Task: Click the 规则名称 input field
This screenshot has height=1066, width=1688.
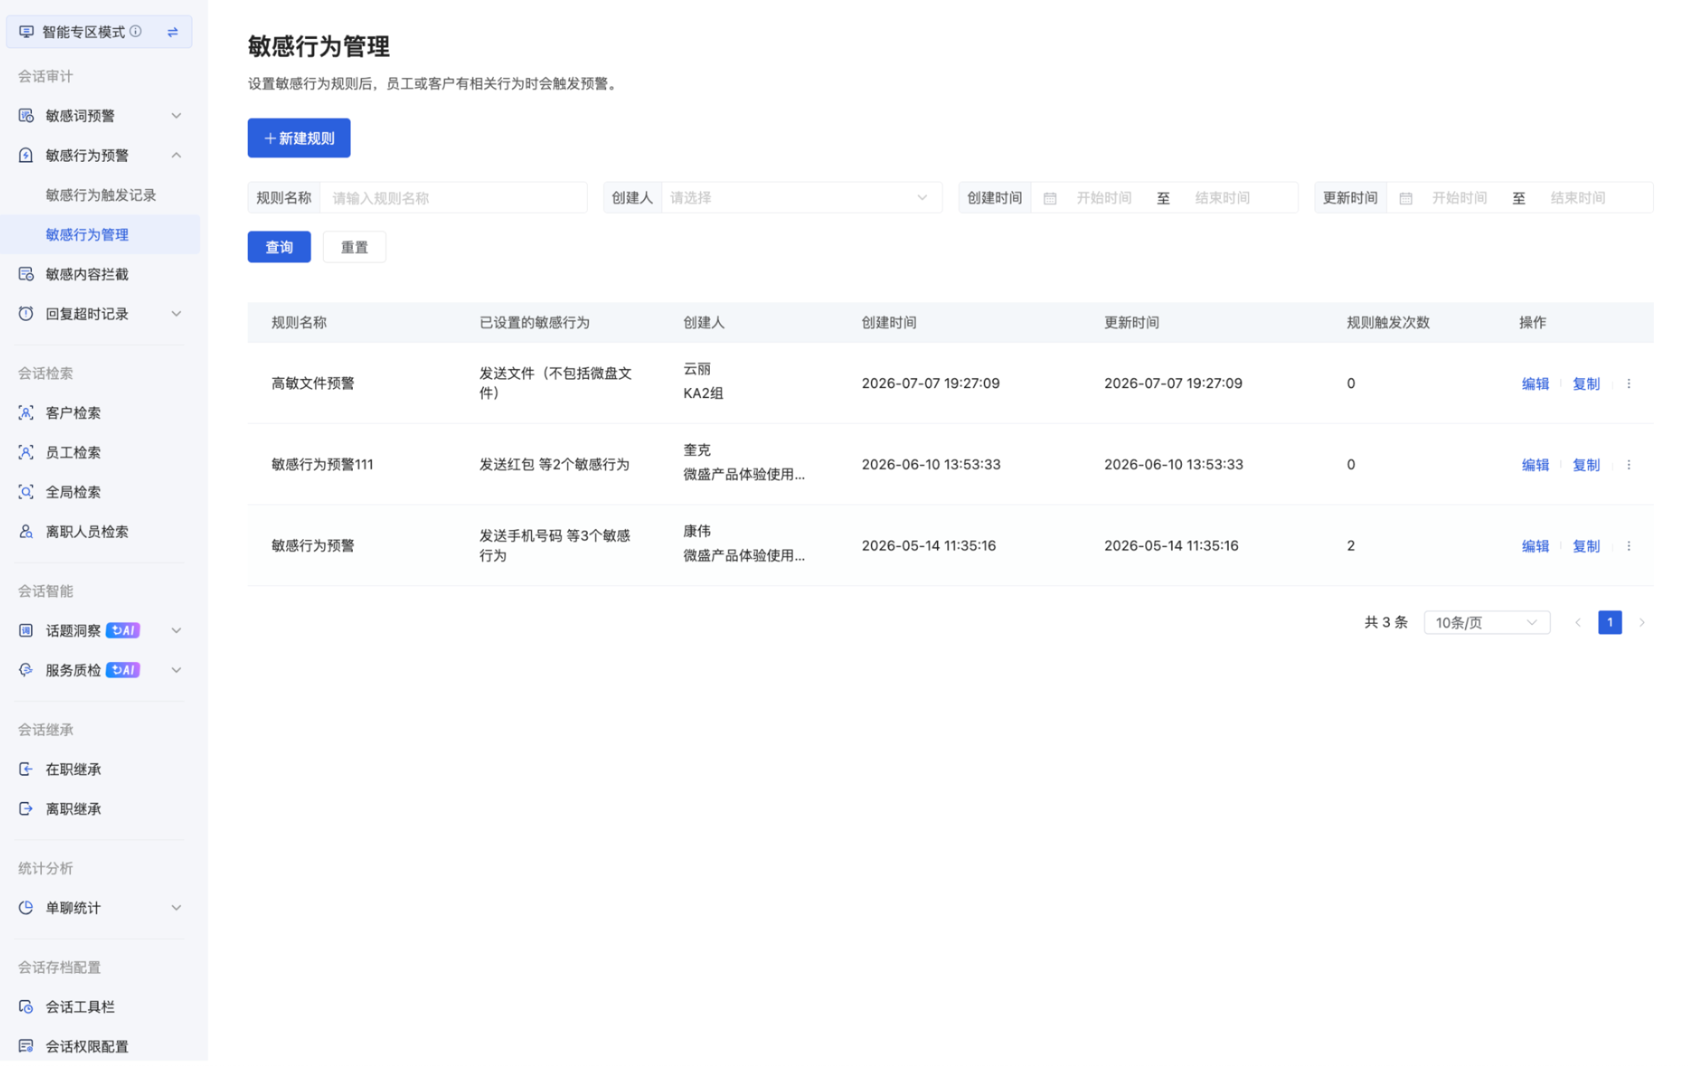Action: pyautogui.click(x=454, y=198)
